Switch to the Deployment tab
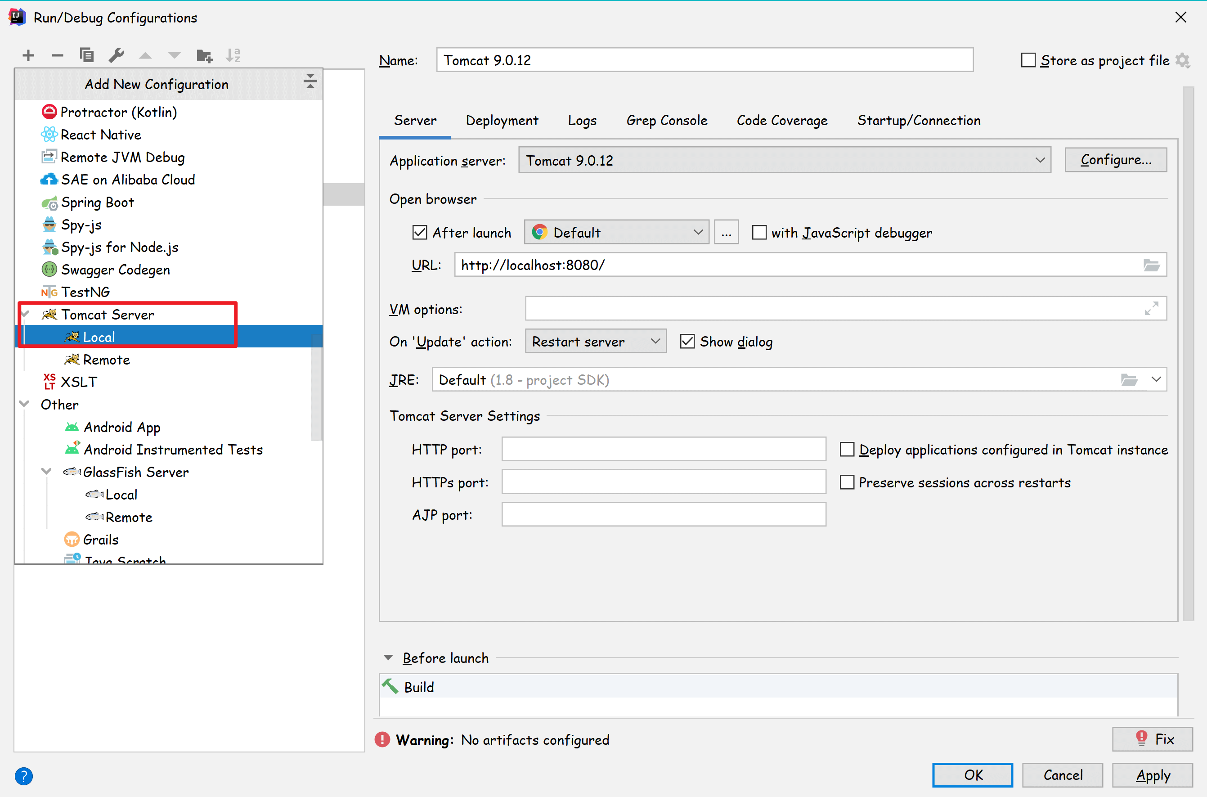 pyautogui.click(x=502, y=121)
